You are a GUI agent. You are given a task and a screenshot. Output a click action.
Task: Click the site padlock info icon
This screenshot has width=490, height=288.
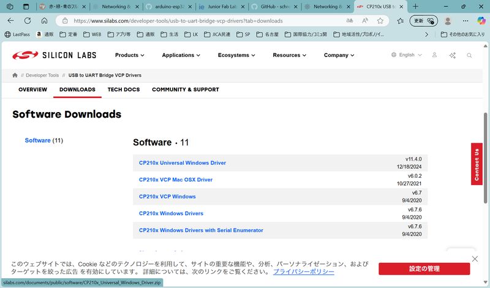click(x=65, y=21)
